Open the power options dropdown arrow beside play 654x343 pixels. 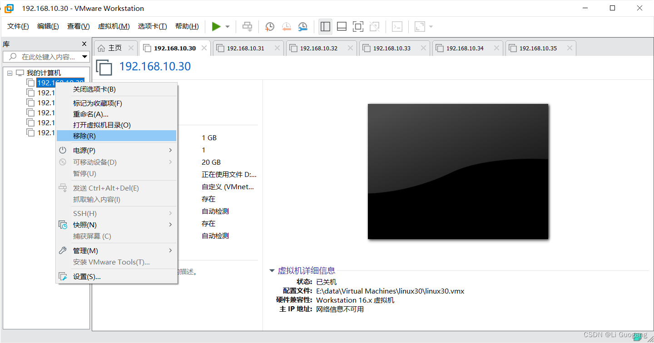228,27
